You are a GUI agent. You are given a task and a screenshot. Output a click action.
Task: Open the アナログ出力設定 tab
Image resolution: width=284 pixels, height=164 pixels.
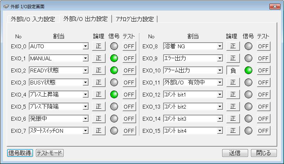[135, 19]
